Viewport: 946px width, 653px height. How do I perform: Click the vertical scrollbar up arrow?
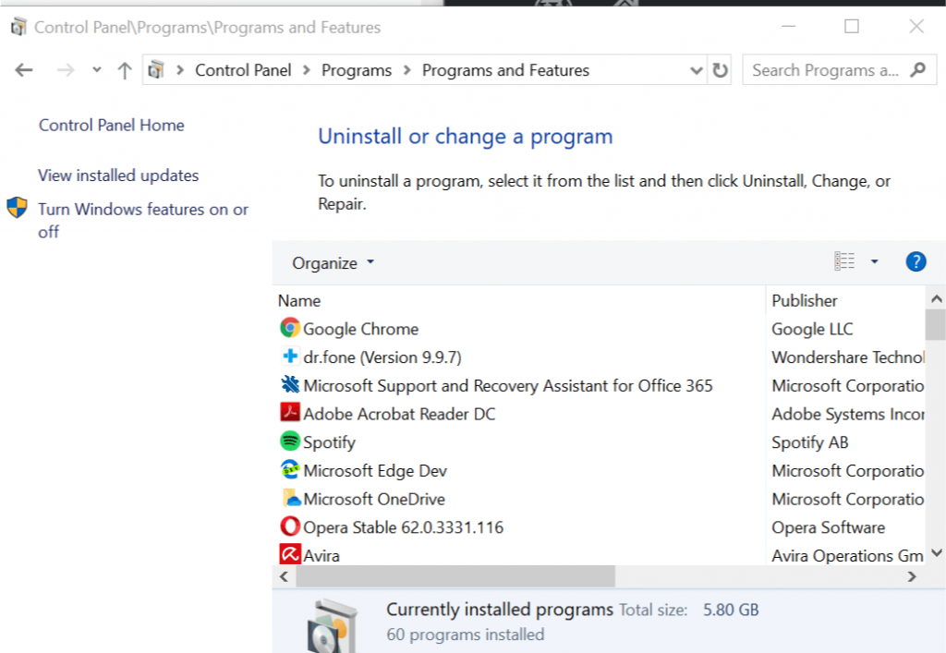pyautogui.click(x=936, y=298)
